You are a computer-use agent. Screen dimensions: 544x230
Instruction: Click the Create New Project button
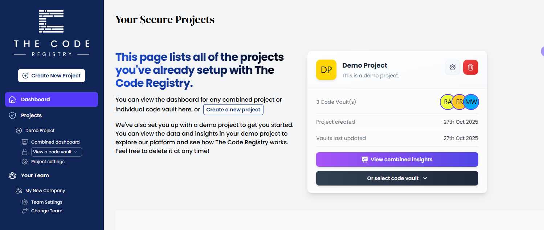pyautogui.click(x=52, y=76)
